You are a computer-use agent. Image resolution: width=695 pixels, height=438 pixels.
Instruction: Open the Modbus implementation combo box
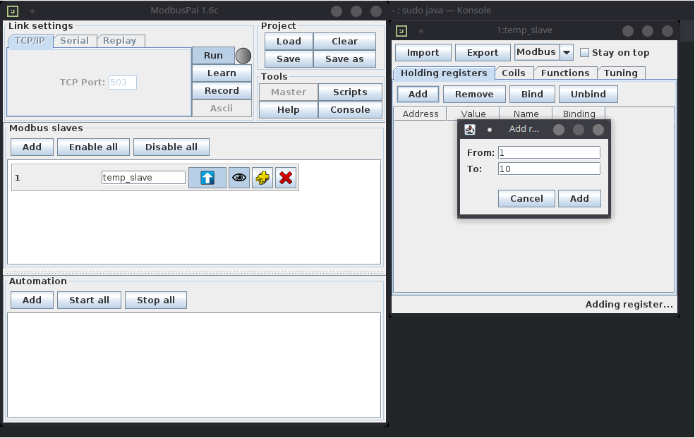tap(536, 53)
